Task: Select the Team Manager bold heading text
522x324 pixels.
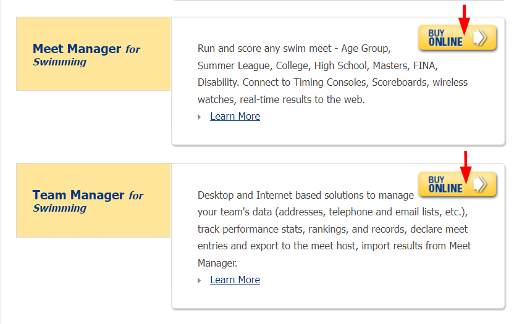Action: (78, 195)
